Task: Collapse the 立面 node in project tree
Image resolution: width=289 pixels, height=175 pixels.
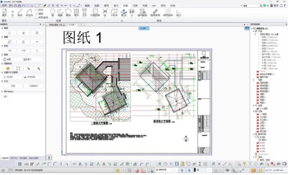Action: point(254,111)
